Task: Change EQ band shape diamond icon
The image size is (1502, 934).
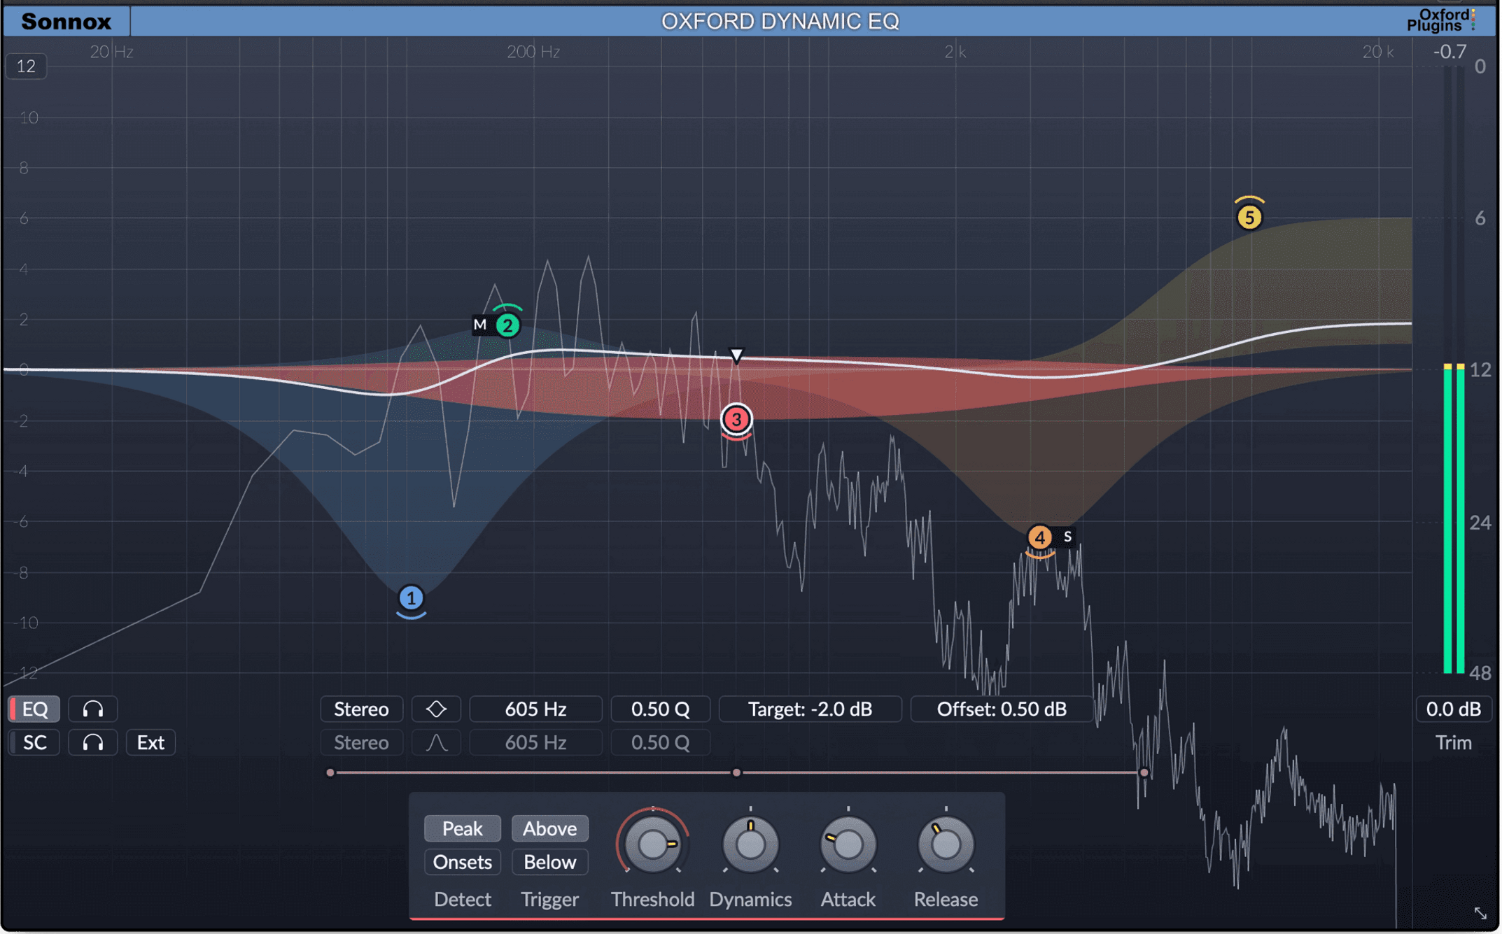Action: [x=436, y=709]
